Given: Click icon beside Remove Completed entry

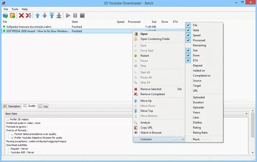Looking at the screenshot, I should (x=136, y=94).
